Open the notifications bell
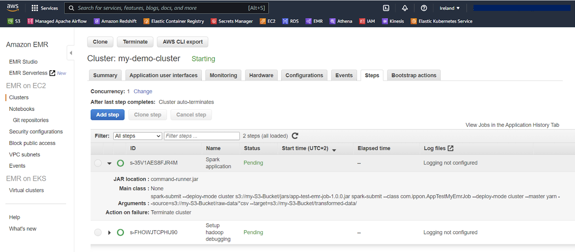Screen dimensions: 575x252 [405, 8]
